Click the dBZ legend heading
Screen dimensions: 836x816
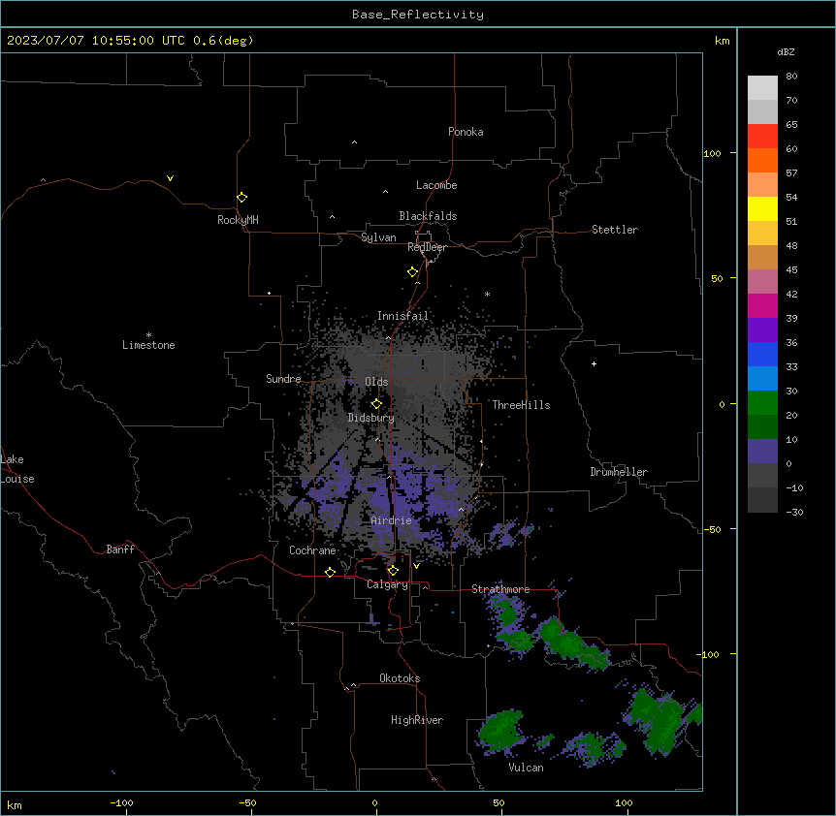coord(786,51)
